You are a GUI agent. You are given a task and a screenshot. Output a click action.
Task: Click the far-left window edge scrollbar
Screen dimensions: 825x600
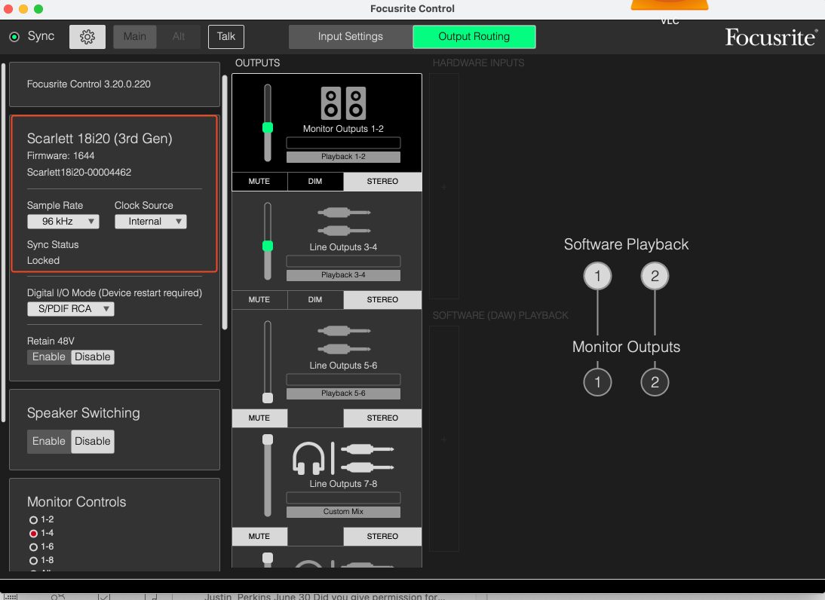pos(3,242)
